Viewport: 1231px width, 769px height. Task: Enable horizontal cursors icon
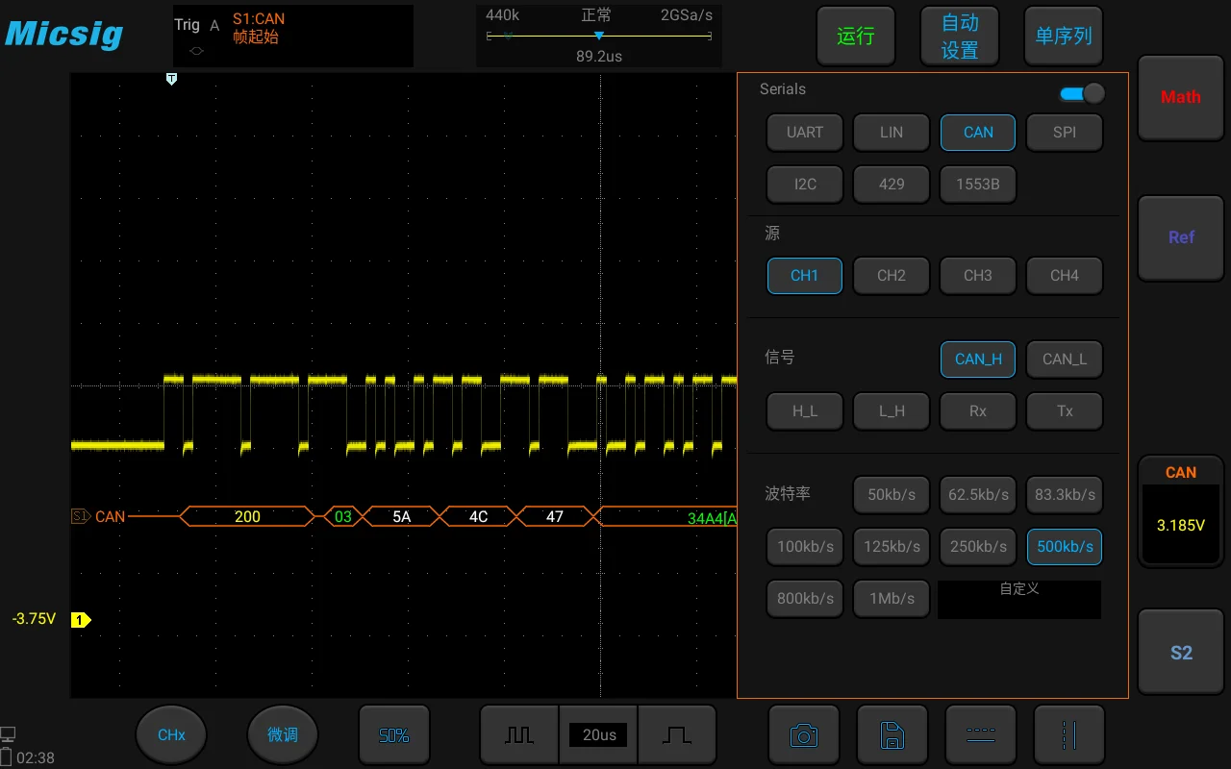[981, 734]
